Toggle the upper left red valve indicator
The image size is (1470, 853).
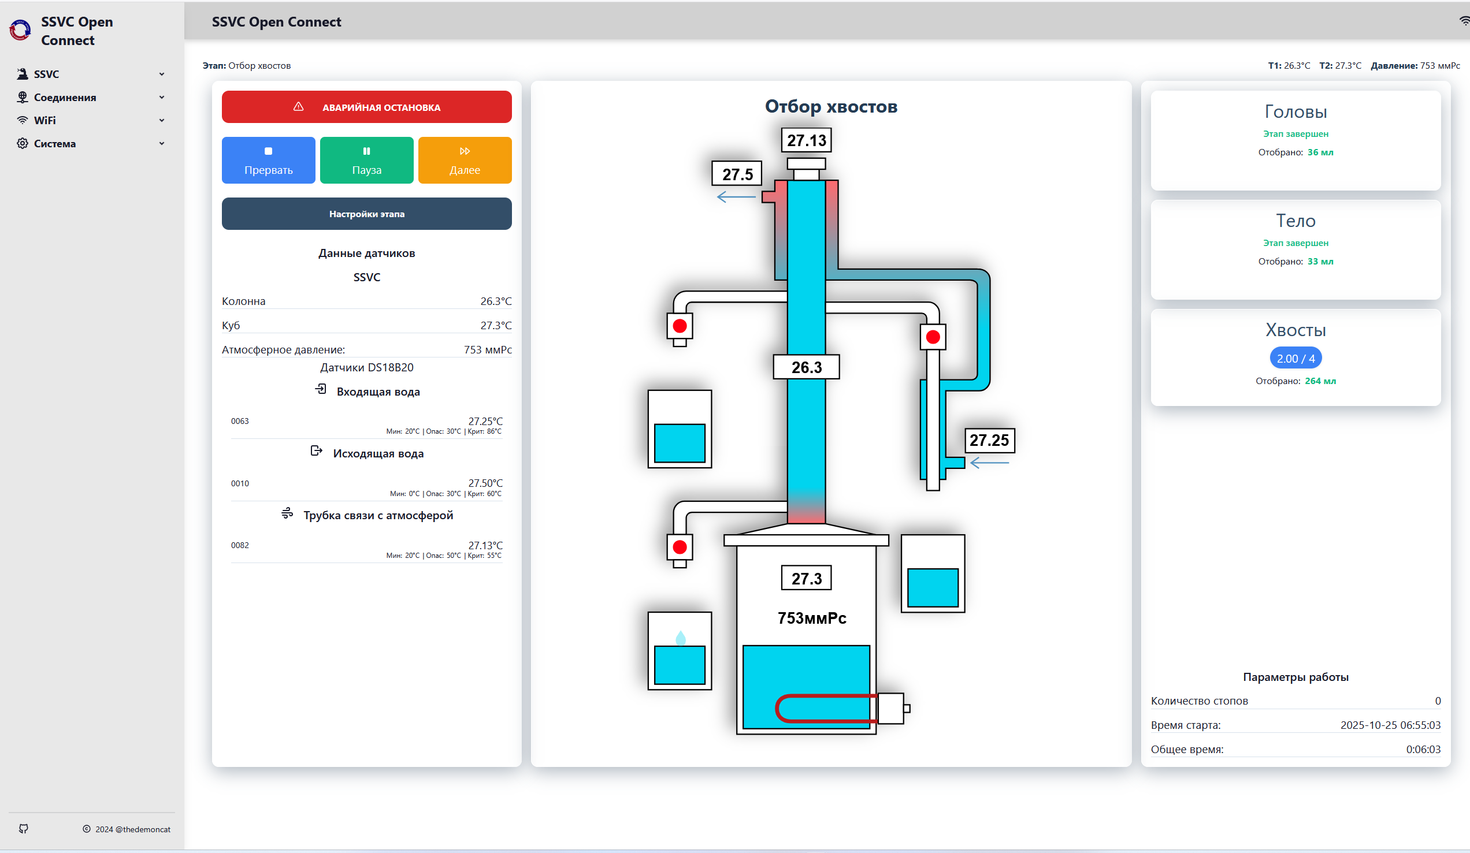(680, 326)
